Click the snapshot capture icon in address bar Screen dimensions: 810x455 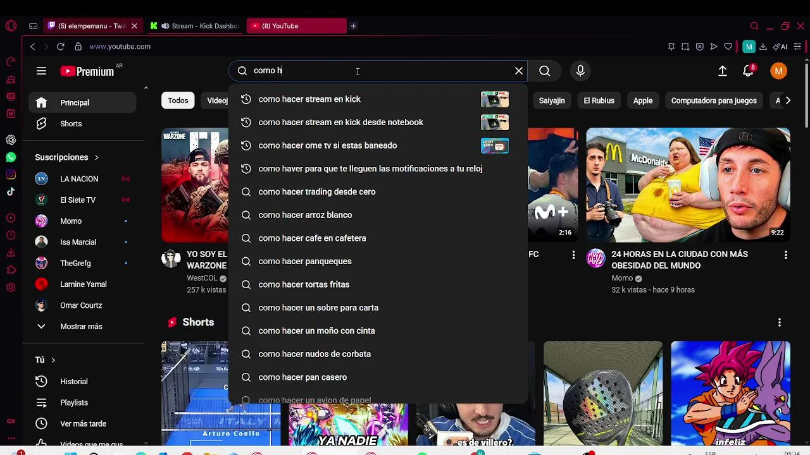tap(685, 46)
